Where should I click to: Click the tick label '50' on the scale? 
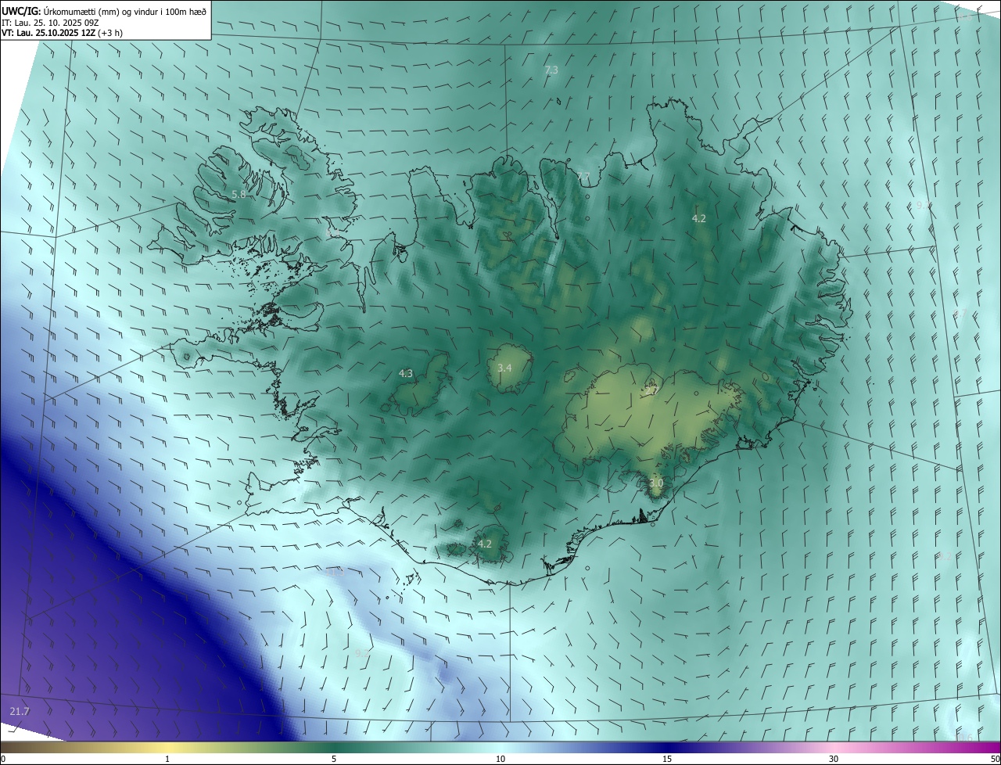pyautogui.click(x=995, y=760)
